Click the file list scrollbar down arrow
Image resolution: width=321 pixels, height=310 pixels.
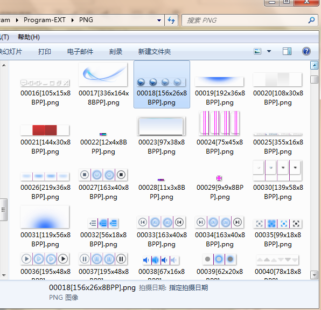point(314,275)
